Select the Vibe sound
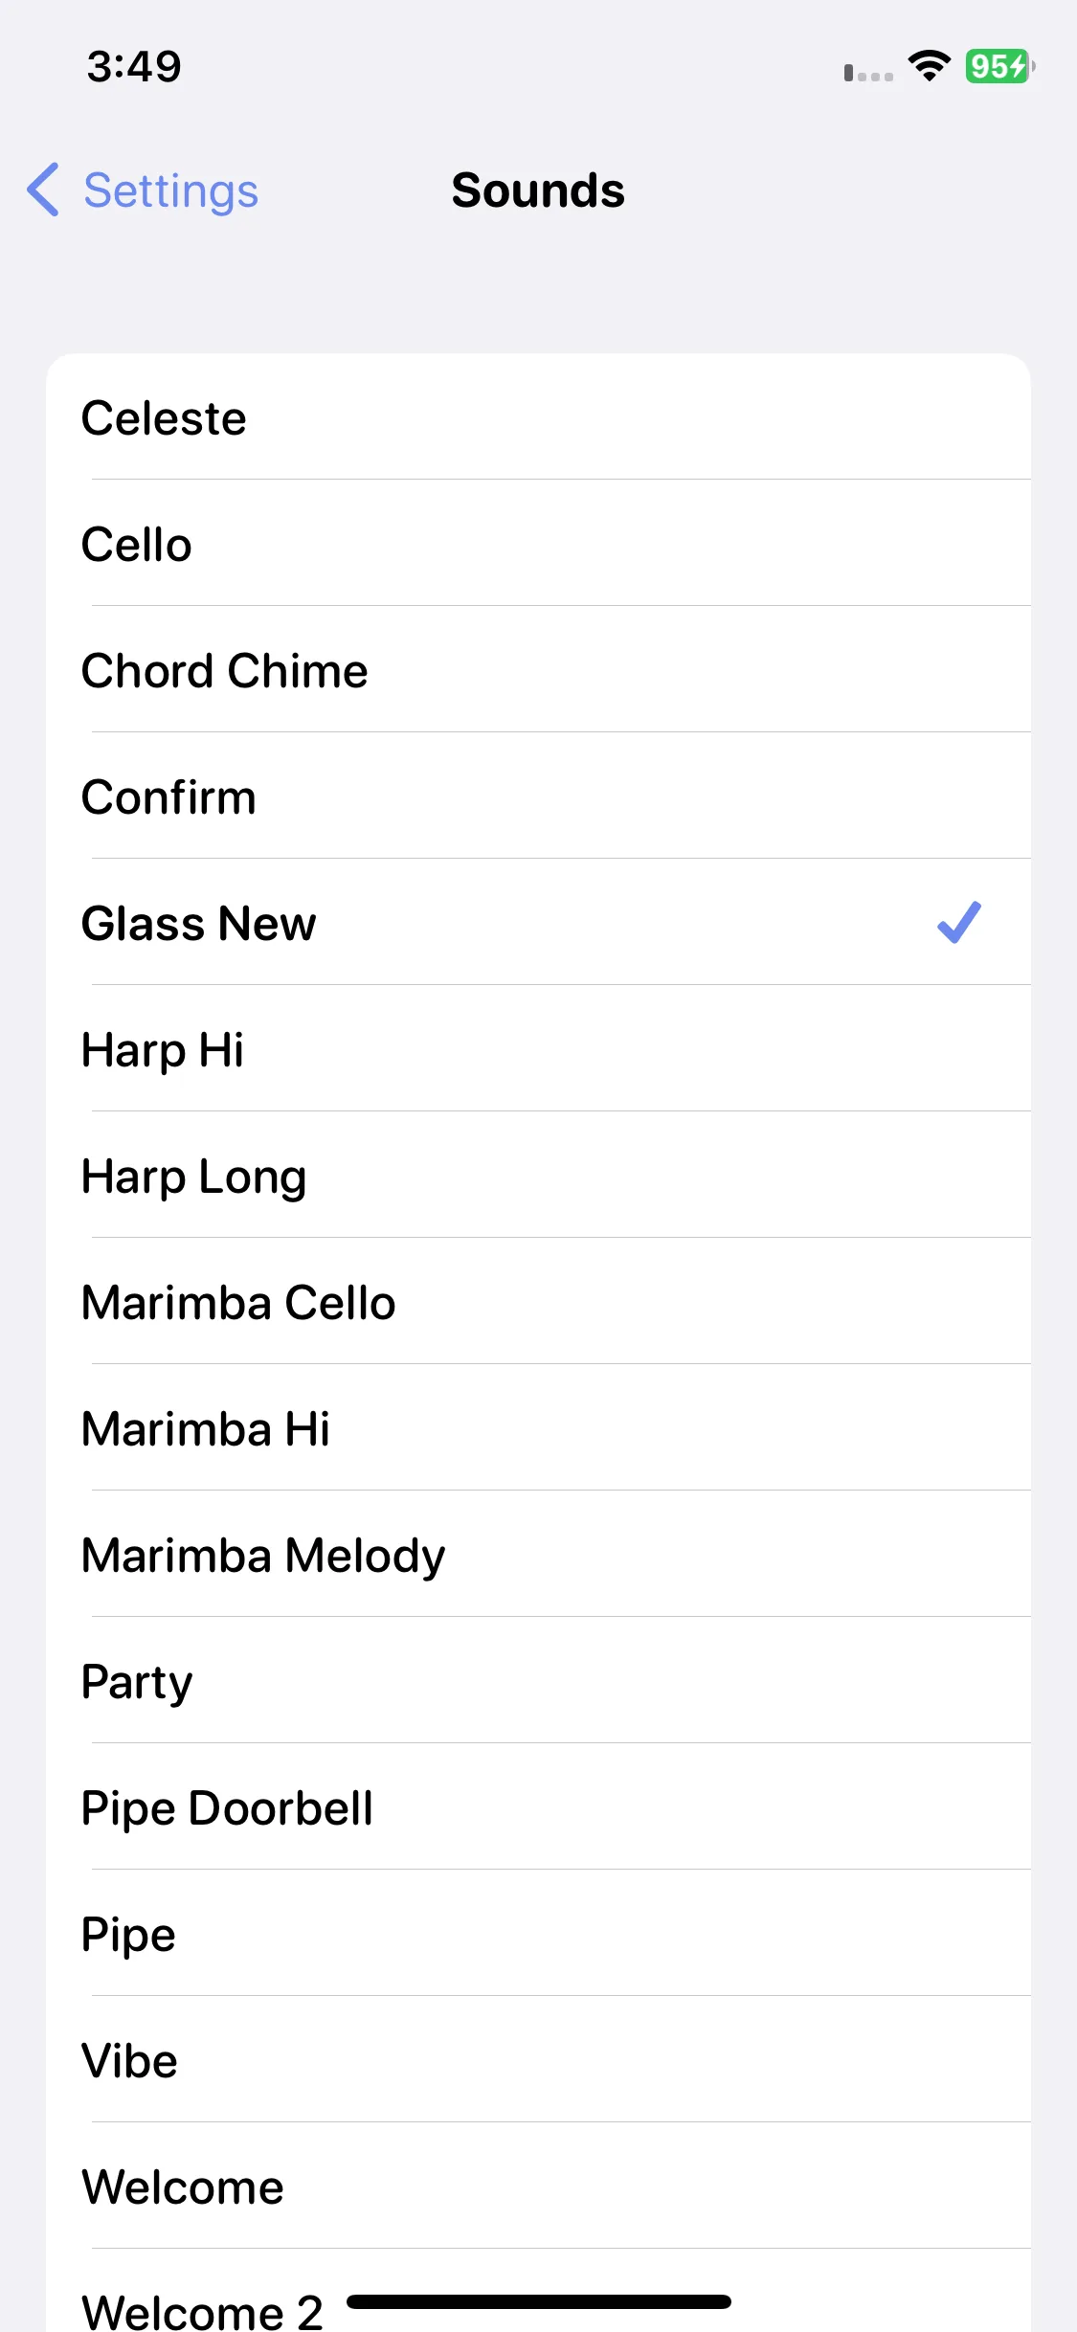 click(x=538, y=2059)
